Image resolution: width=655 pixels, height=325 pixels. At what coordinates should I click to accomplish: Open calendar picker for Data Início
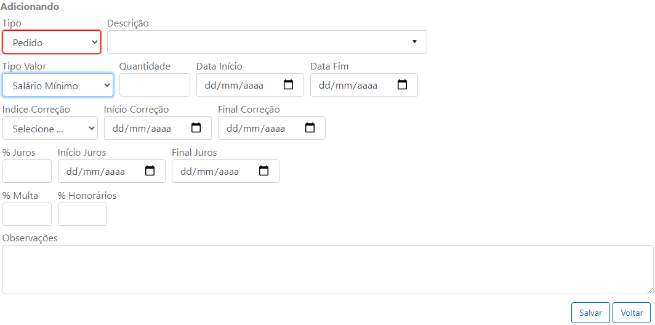click(288, 85)
